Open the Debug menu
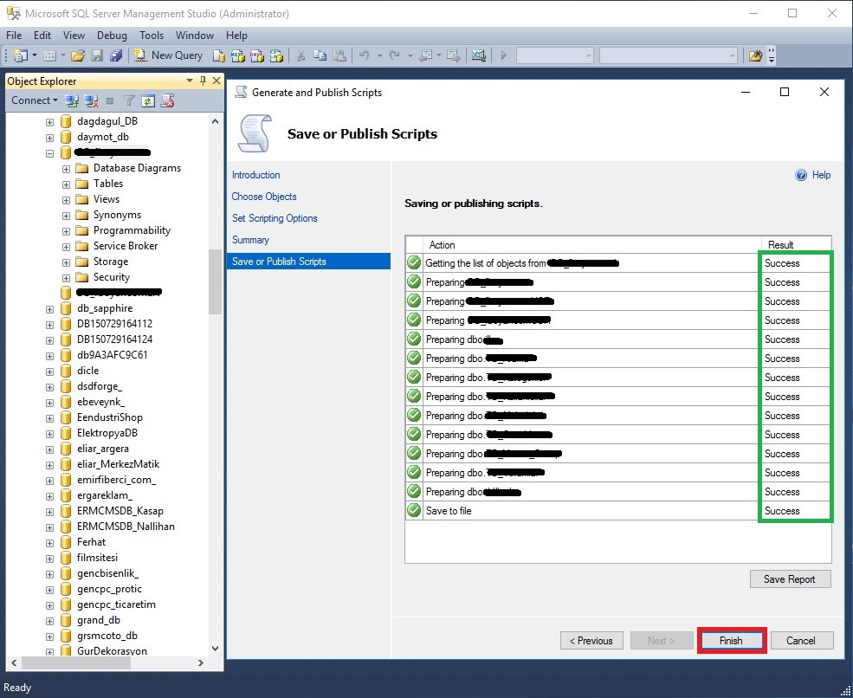The width and height of the screenshot is (853, 698). point(112,36)
